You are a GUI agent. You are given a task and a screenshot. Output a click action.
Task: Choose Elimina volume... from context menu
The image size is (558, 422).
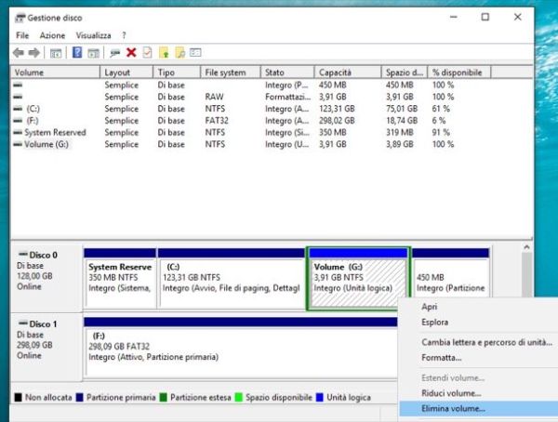[x=453, y=407]
